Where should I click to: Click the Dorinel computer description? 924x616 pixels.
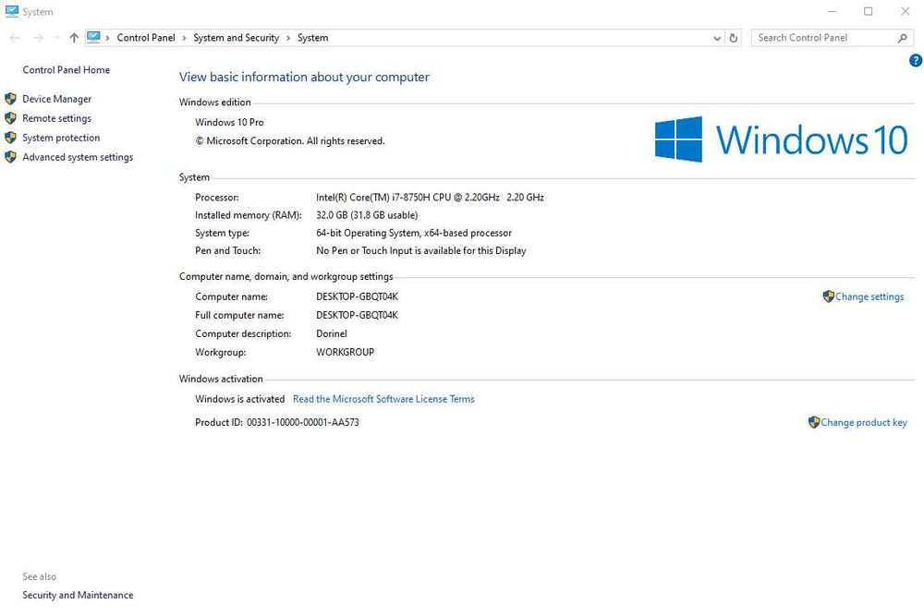331,334
